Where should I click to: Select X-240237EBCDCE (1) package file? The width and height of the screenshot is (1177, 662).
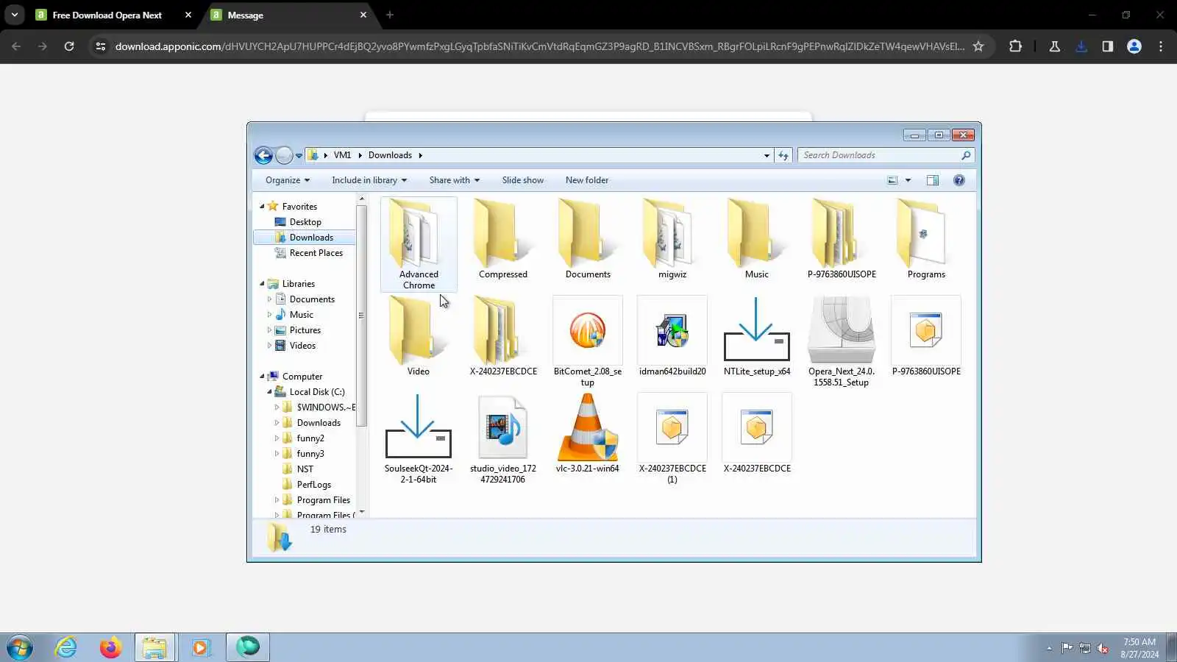tap(672, 438)
